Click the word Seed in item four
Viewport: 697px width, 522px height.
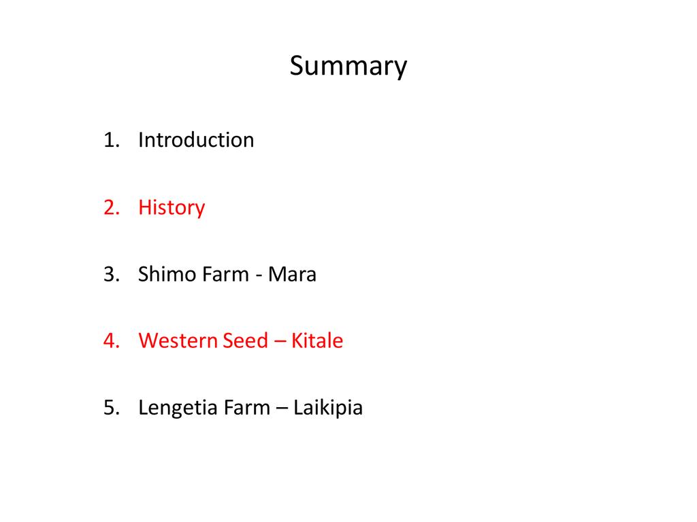(246, 341)
